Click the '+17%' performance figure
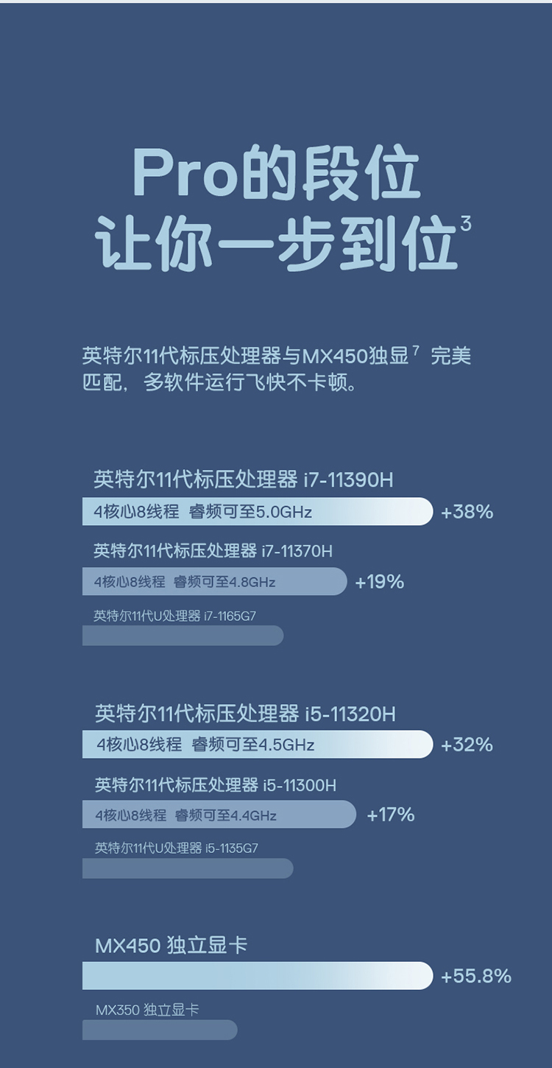The width and height of the screenshot is (552, 1068). 390,815
